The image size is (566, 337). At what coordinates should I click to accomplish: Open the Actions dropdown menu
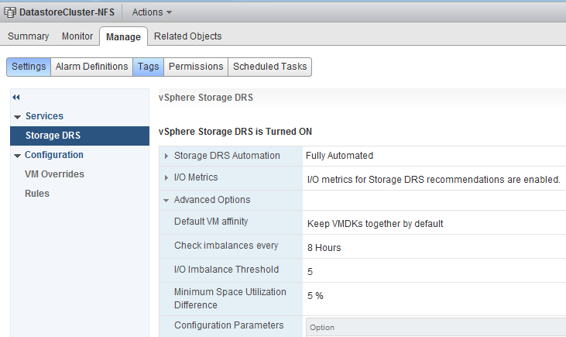152,12
